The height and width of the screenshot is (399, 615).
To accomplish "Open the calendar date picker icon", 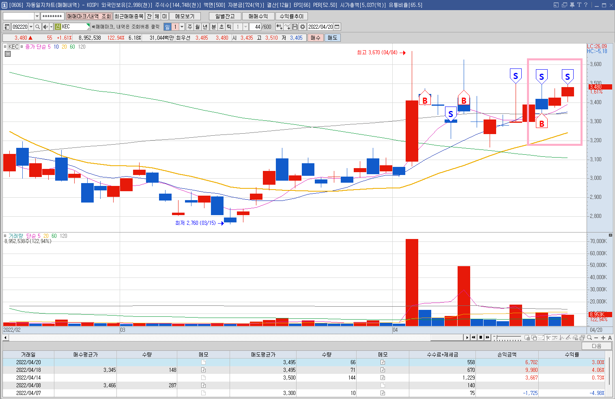I will click(x=337, y=27).
